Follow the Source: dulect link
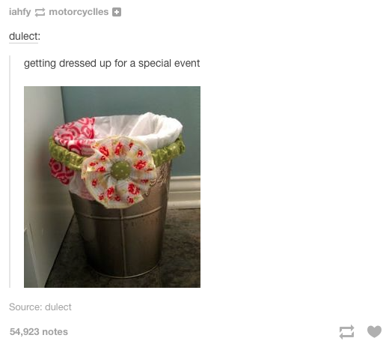 tap(40, 307)
